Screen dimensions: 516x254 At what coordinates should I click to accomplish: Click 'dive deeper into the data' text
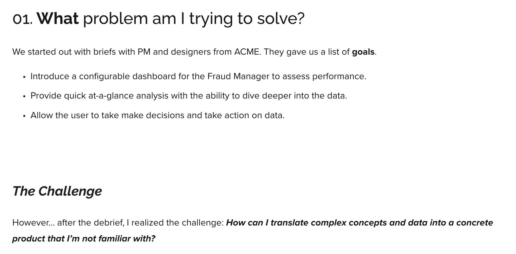pos(294,96)
